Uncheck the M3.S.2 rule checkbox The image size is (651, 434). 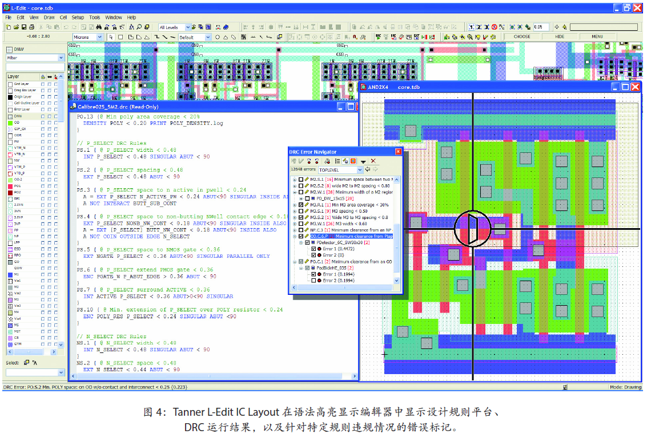coord(301,217)
